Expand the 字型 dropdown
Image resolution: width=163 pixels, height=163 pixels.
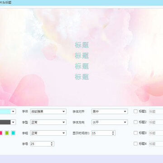(48, 122)
